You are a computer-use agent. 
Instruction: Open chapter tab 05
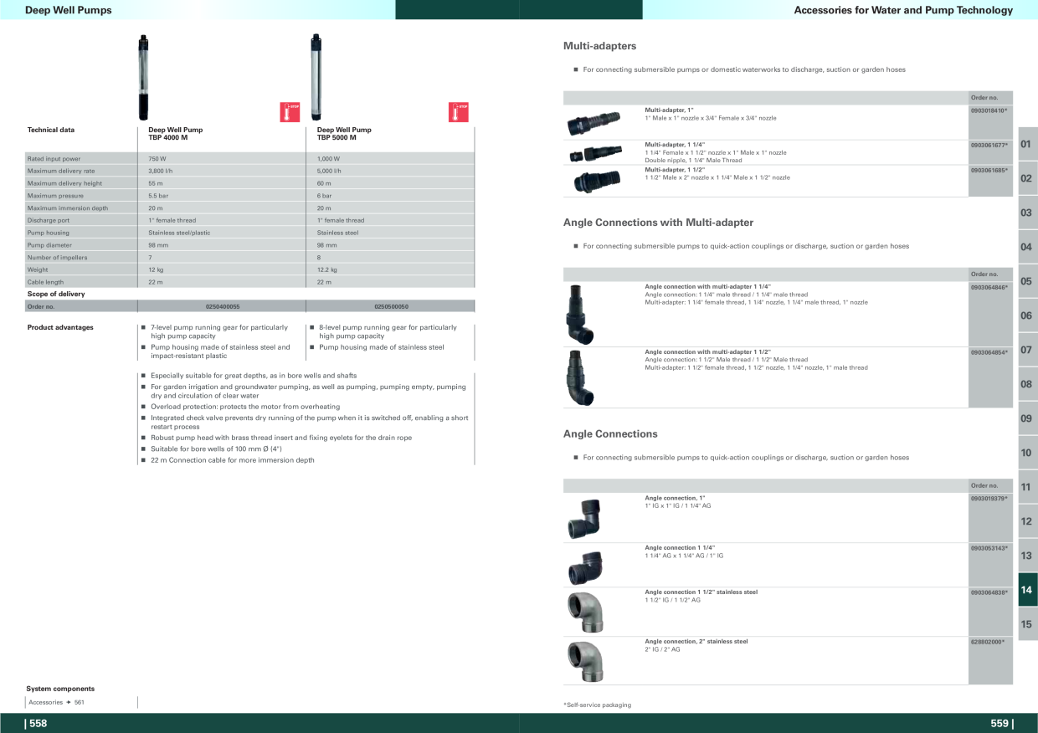coord(1026,281)
